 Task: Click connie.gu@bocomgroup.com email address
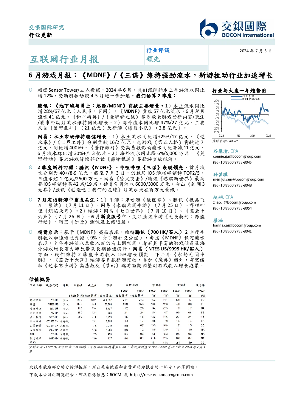[x=237, y=156]
